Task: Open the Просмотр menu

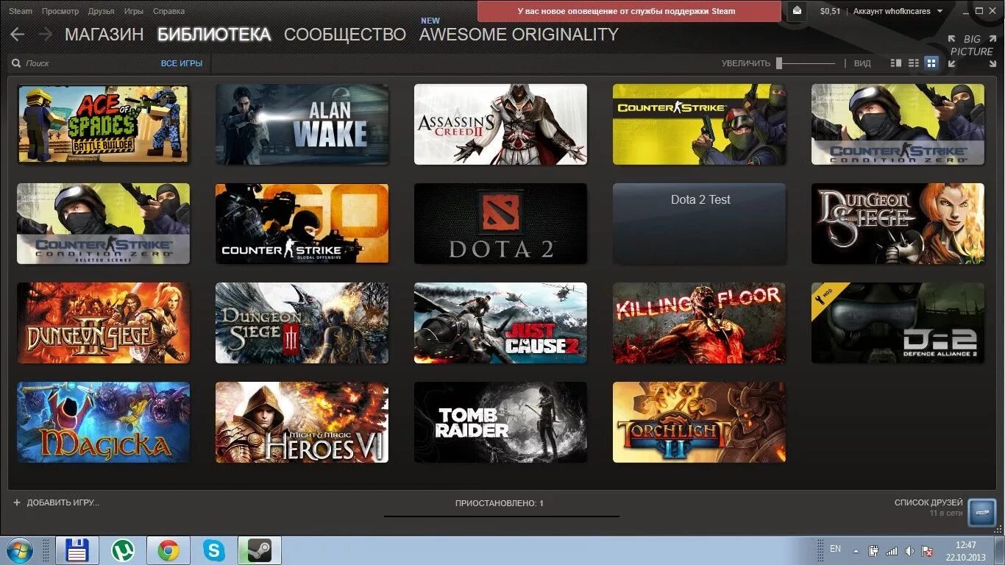Action: point(60,11)
